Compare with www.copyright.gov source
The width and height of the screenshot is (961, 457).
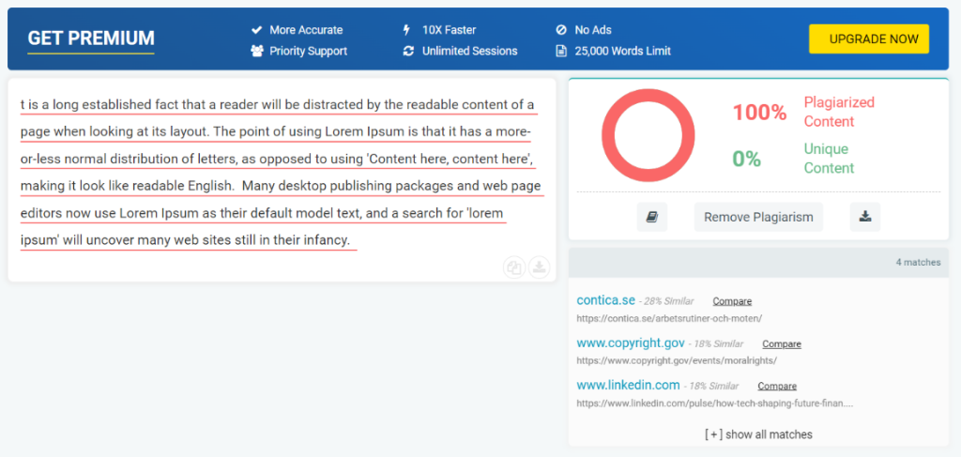782,344
